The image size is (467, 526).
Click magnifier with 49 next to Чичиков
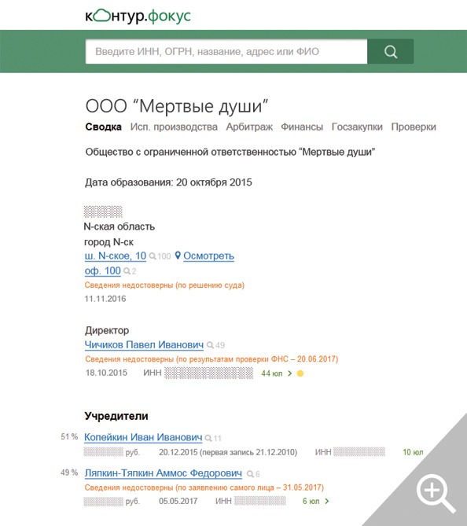(215, 345)
